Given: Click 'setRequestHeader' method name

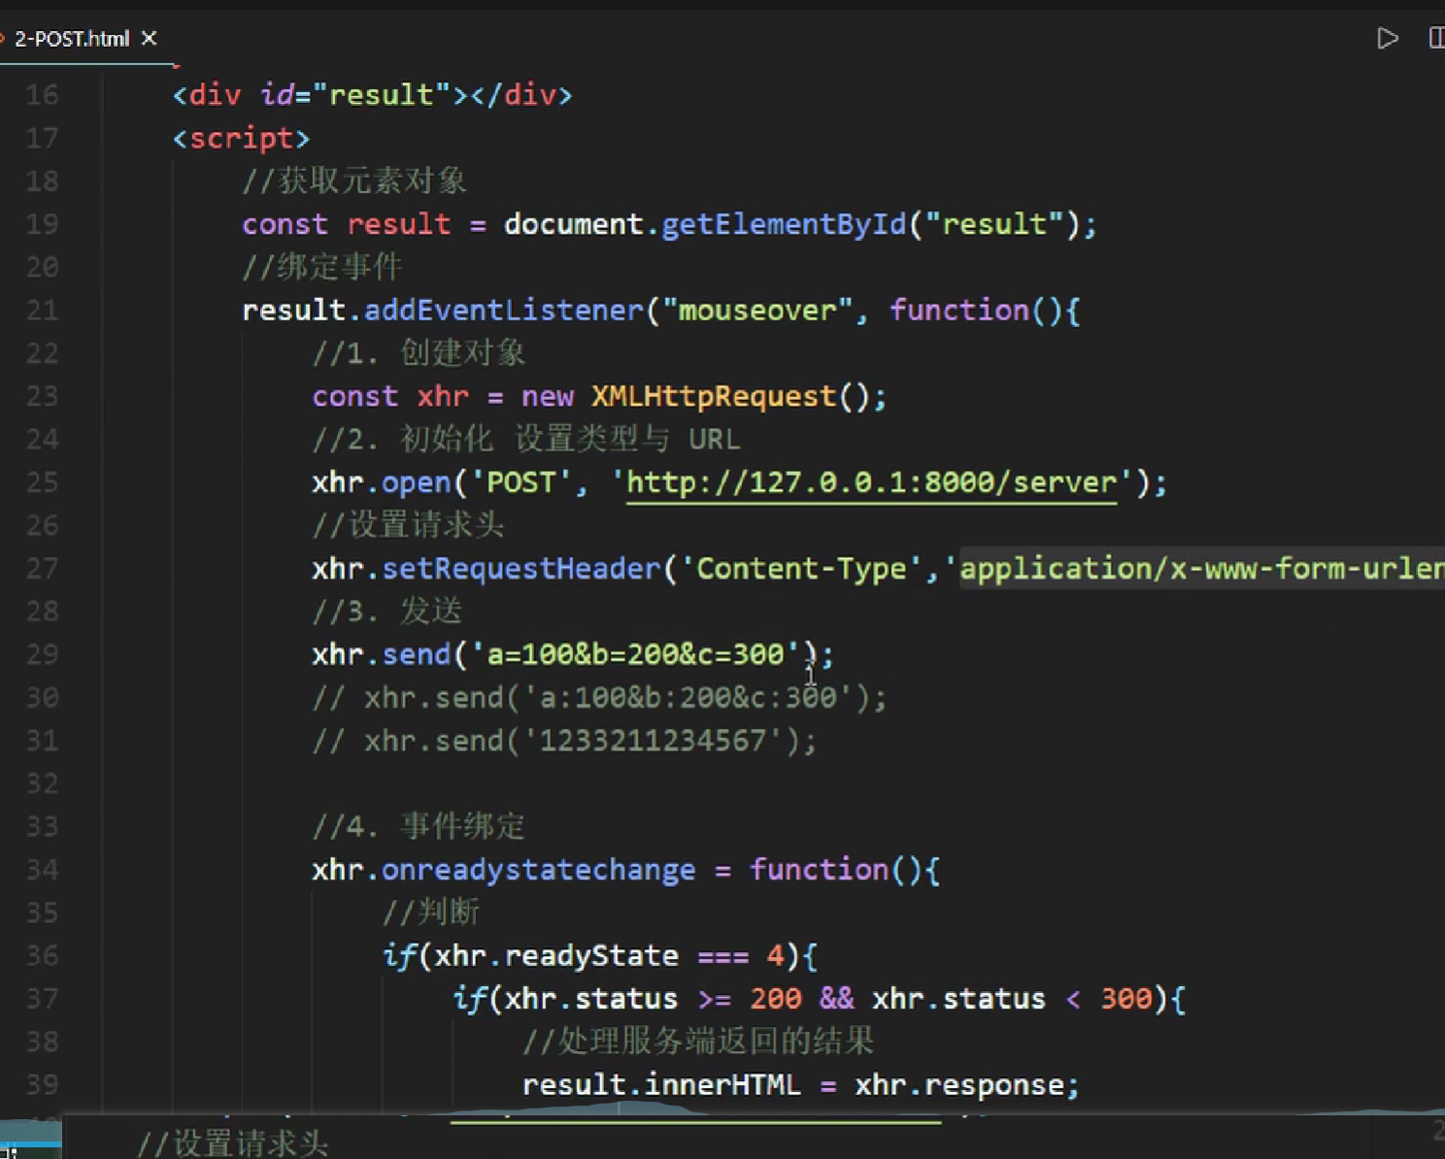Looking at the screenshot, I should 521,568.
